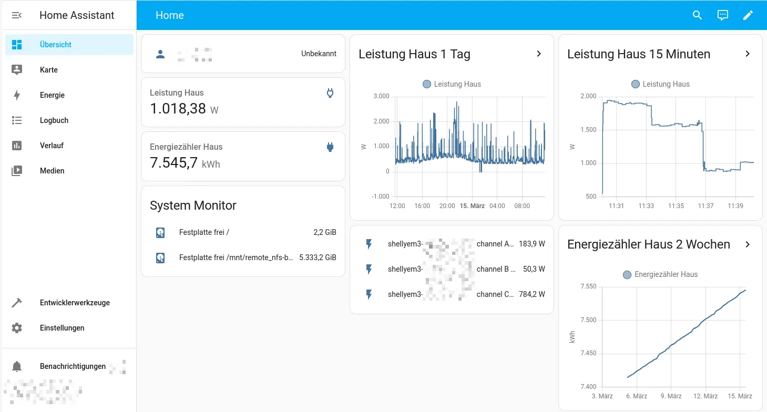Click the lightning icon for channel A

(x=369, y=244)
